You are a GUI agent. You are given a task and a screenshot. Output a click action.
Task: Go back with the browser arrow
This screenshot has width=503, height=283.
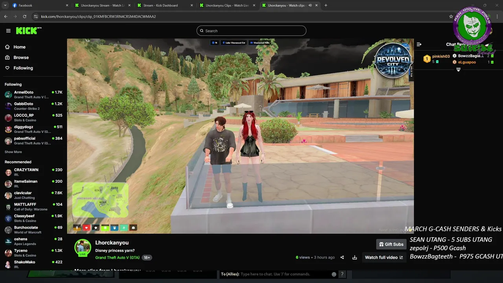pyautogui.click(x=6, y=17)
